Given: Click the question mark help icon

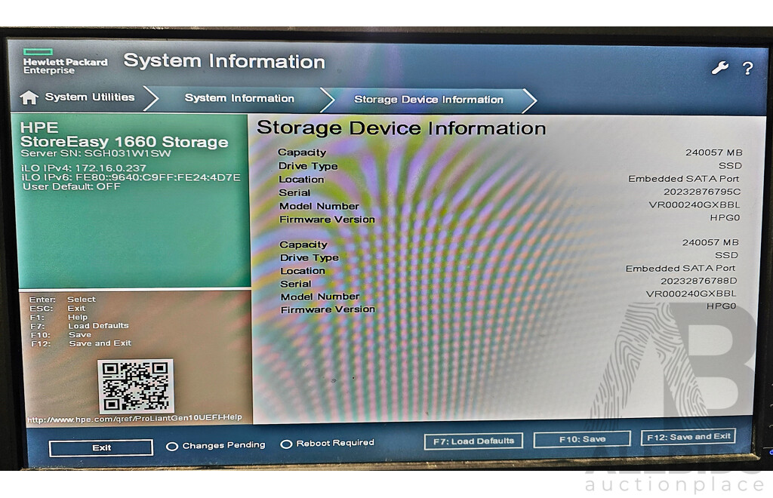Looking at the screenshot, I should tap(747, 68).
